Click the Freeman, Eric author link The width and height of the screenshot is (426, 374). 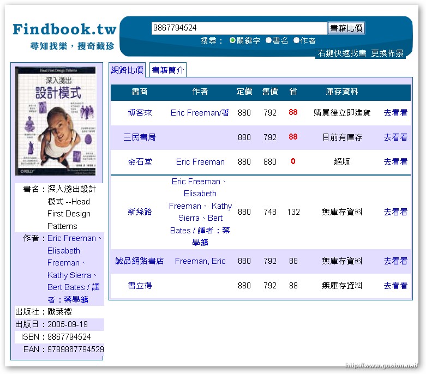pyautogui.click(x=200, y=261)
